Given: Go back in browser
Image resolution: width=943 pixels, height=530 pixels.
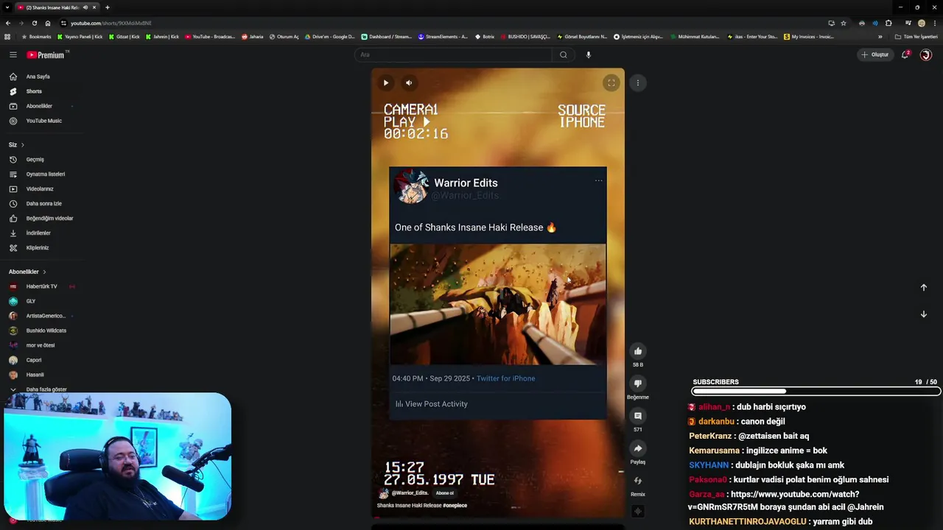Looking at the screenshot, I should 8,23.
